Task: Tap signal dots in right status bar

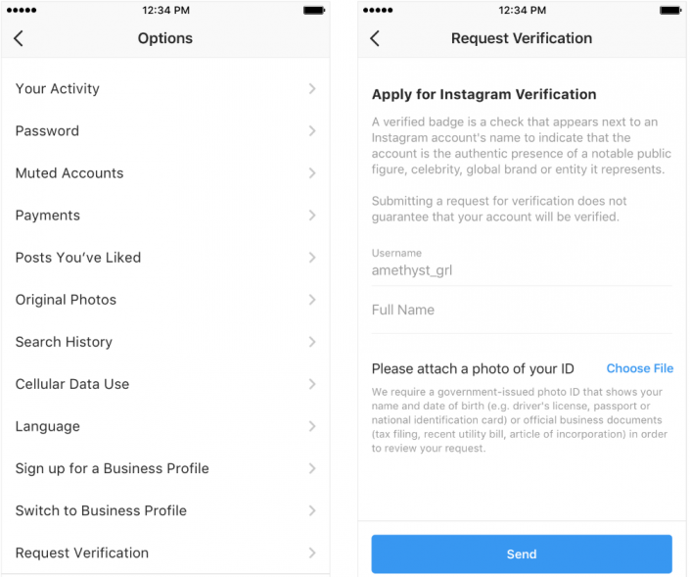Action: [x=378, y=10]
